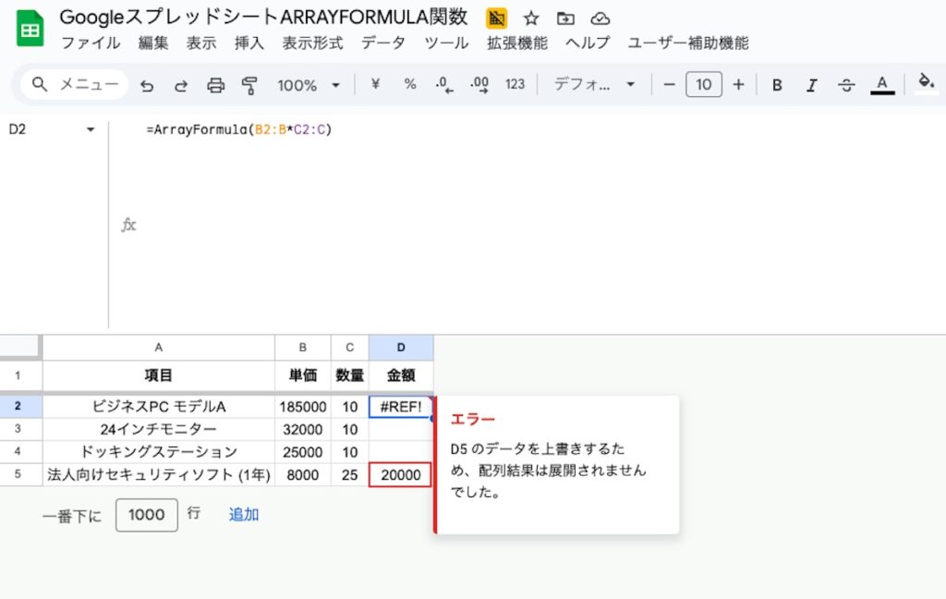The height and width of the screenshot is (599, 946).
Task: Redo the last action
Action: [180, 85]
